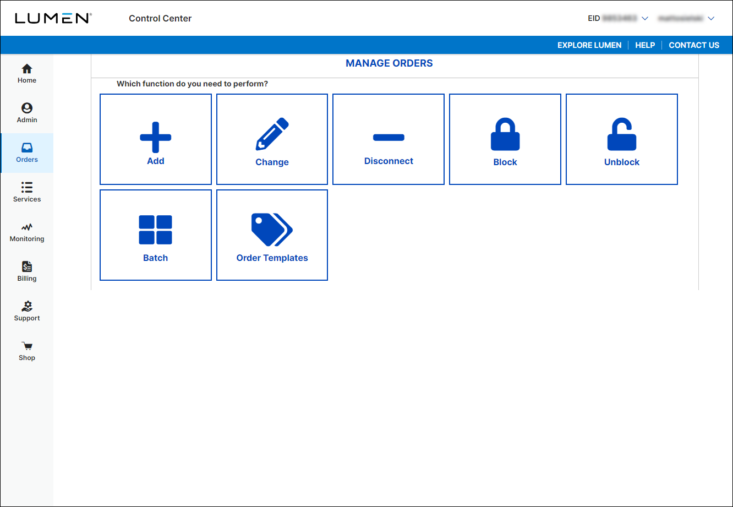Open the Help link
Screen dimensions: 733x507
pos(645,45)
